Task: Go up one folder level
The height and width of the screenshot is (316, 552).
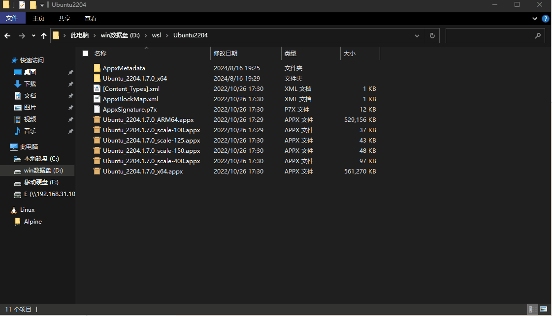Action: pos(44,35)
